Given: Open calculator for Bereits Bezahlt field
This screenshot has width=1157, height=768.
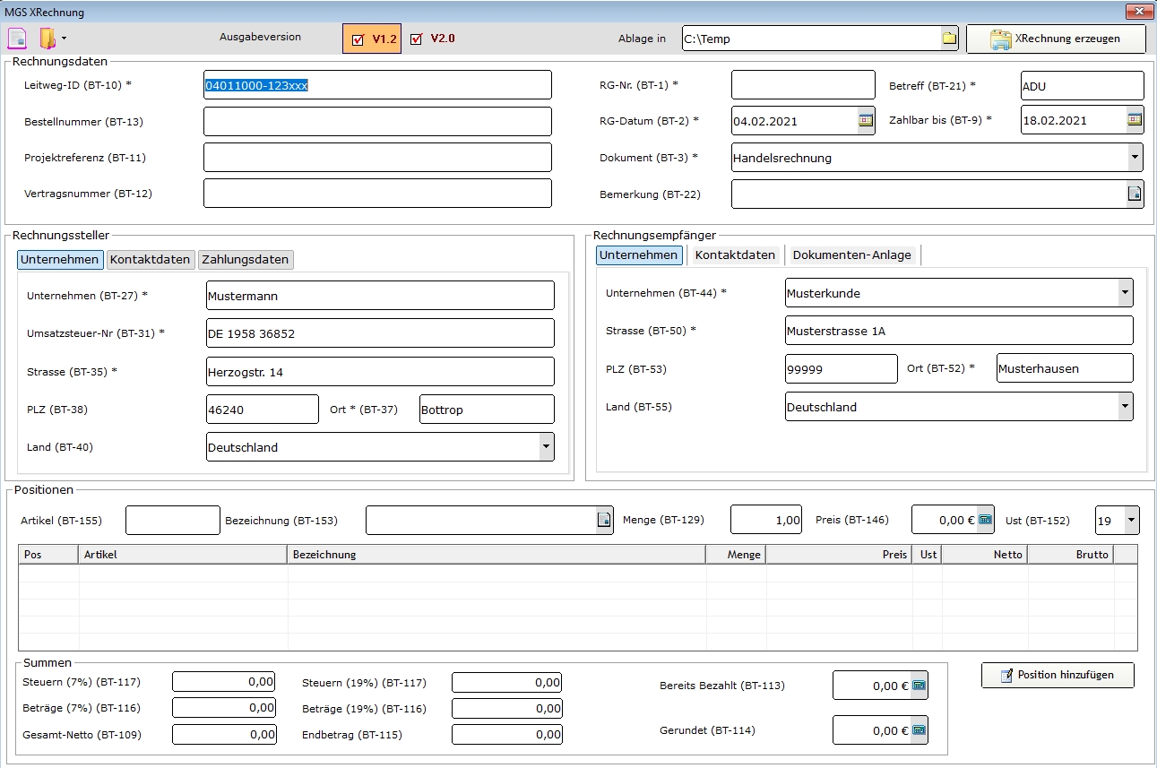Looking at the screenshot, I should 919,686.
